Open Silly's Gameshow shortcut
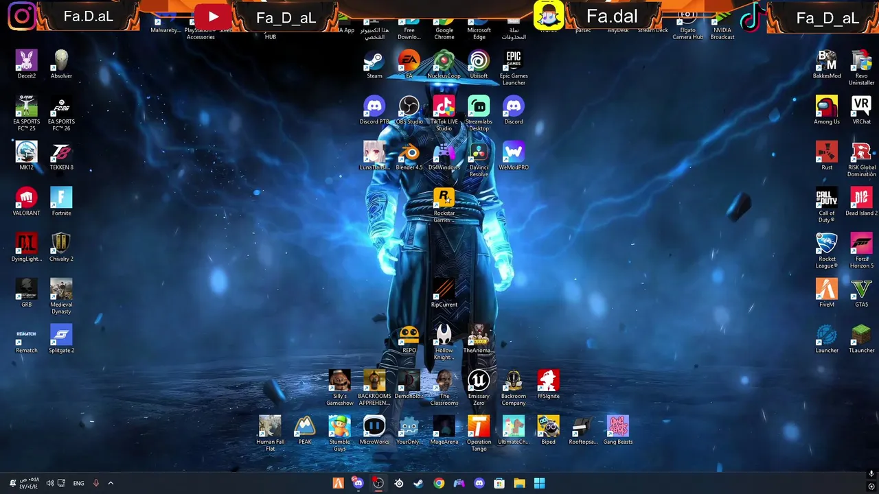The height and width of the screenshot is (494, 879). pyautogui.click(x=340, y=388)
